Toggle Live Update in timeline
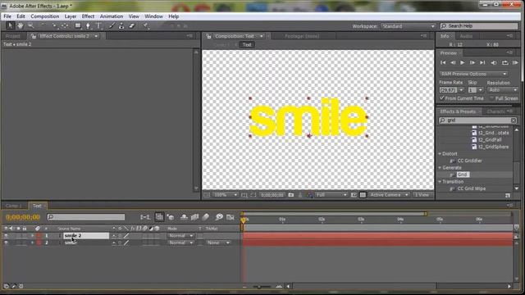 point(159,217)
